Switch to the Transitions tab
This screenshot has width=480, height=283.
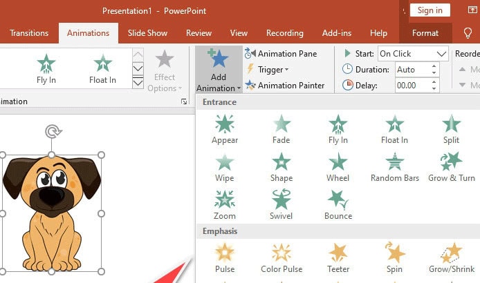(x=29, y=33)
